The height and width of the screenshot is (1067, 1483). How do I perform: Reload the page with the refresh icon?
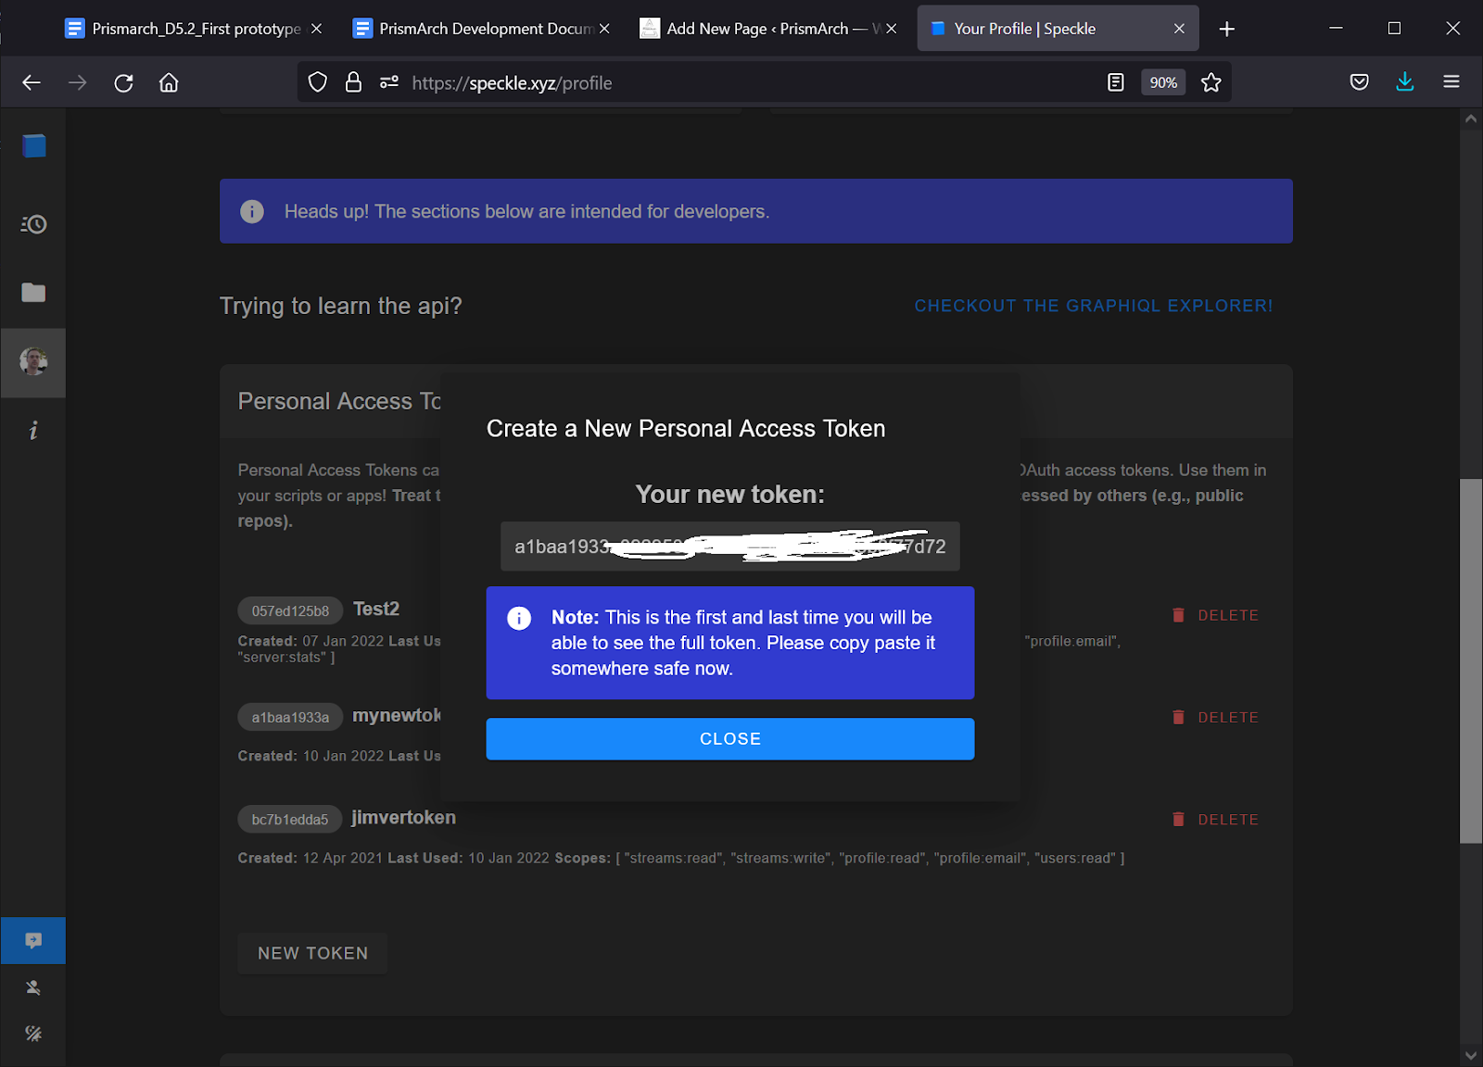point(123,82)
